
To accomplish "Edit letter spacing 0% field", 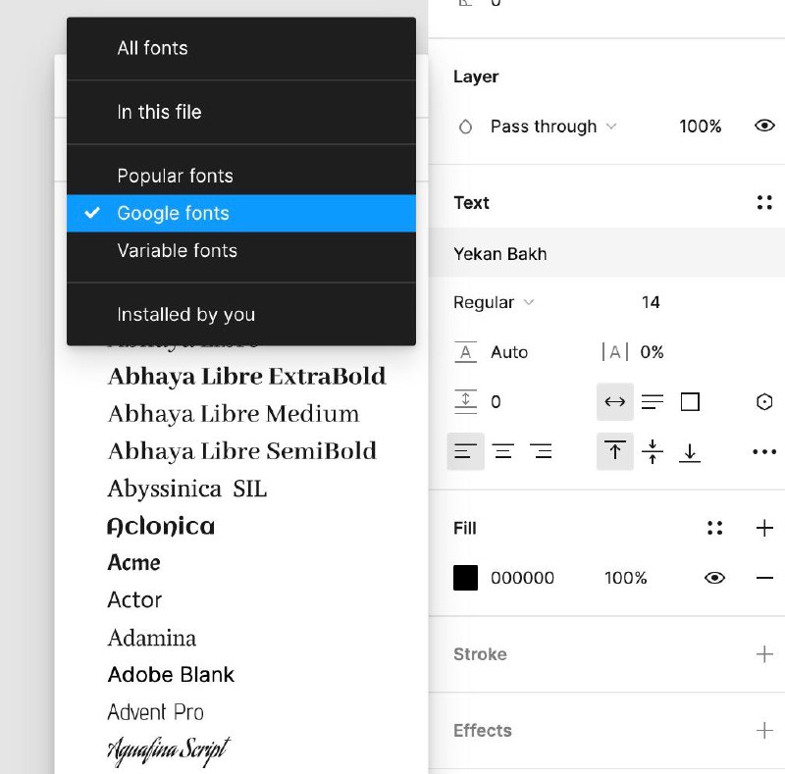I will [652, 352].
